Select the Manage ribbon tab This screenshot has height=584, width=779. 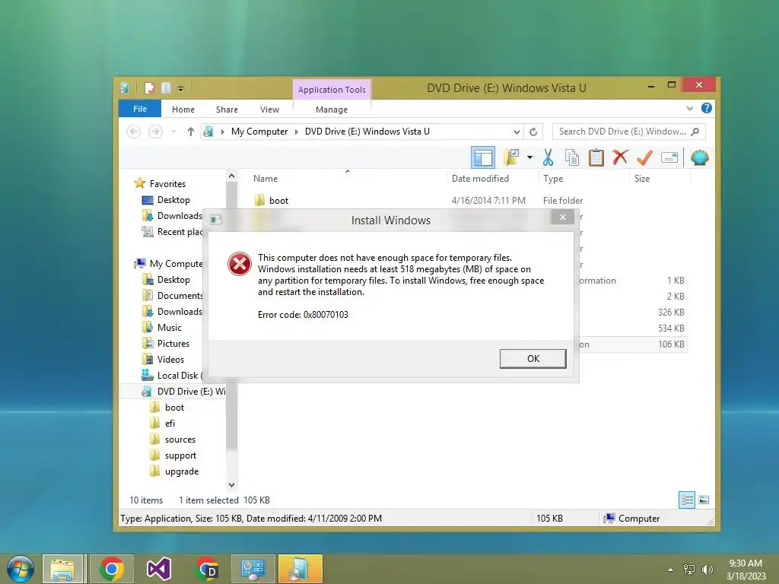click(332, 109)
